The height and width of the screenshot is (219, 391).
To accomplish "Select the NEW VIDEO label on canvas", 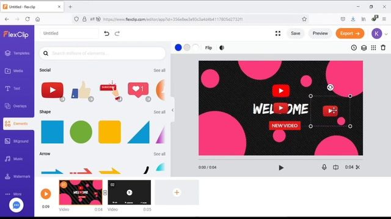I will (x=285, y=126).
